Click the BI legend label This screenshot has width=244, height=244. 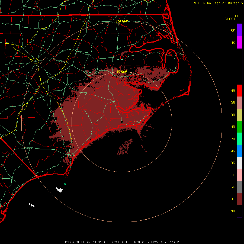point(233,199)
